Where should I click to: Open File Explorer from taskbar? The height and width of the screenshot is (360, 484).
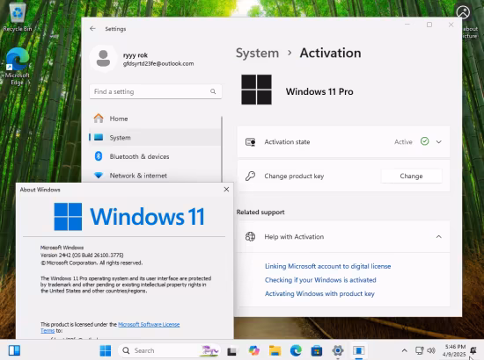point(275,350)
